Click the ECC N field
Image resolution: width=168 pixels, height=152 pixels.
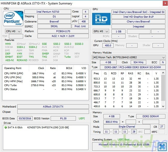(163, 62)
